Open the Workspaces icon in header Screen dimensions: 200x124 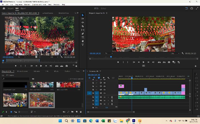pyautogui.click(x=187, y=8)
